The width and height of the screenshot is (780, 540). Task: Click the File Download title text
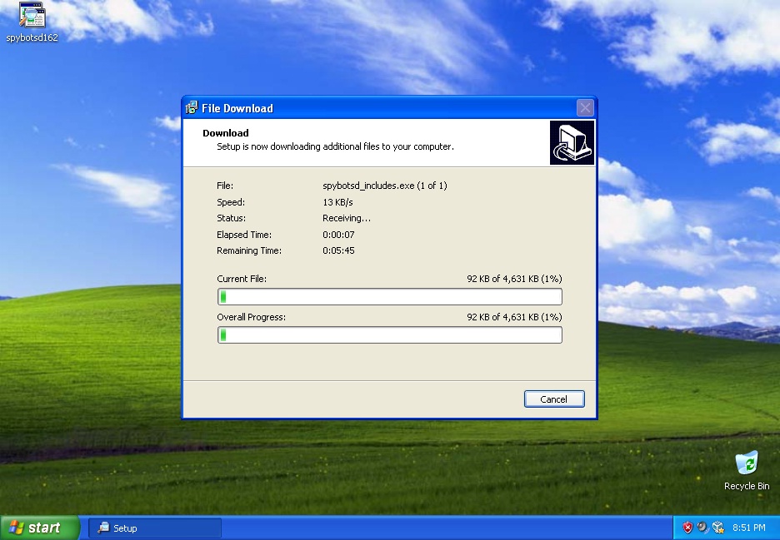pos(237,108)
